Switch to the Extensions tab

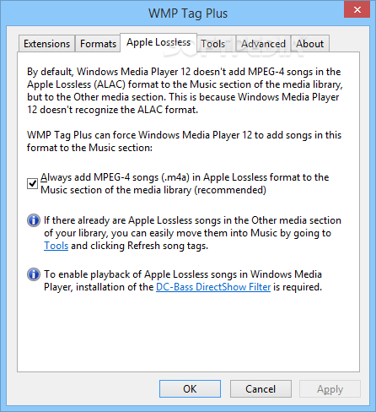[x=46, y=44]
